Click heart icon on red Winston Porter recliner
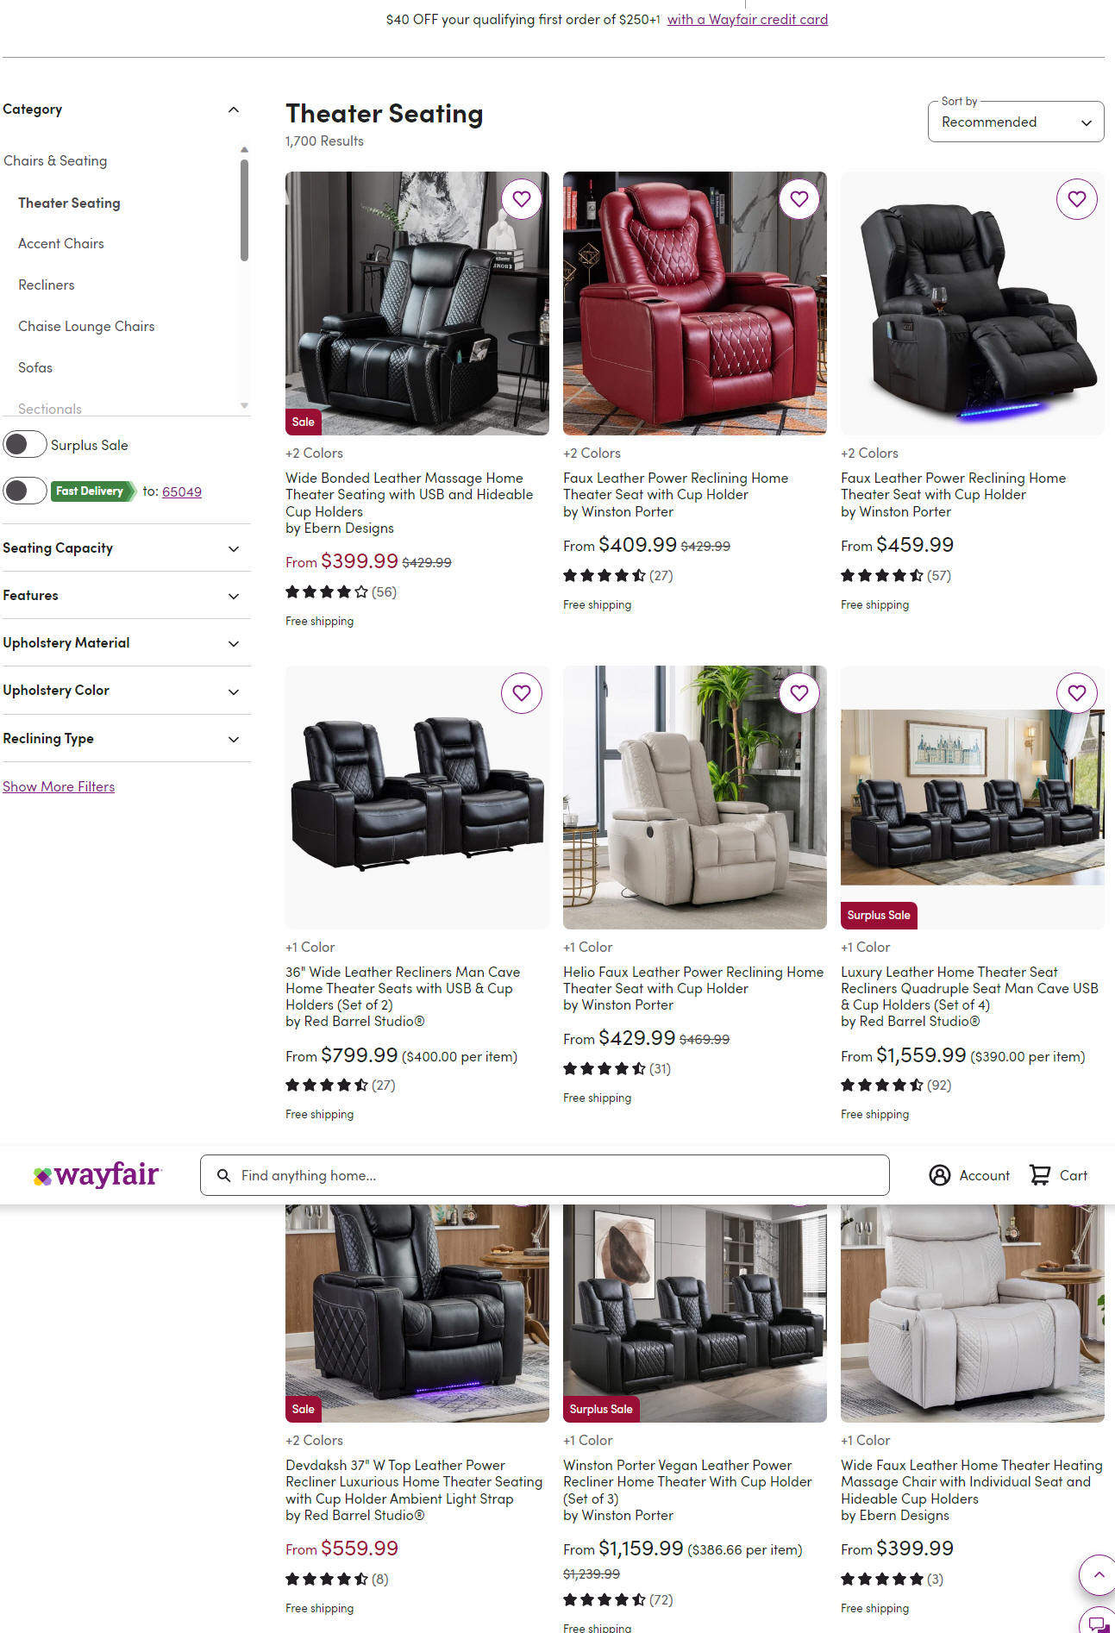 coord(799,199)
